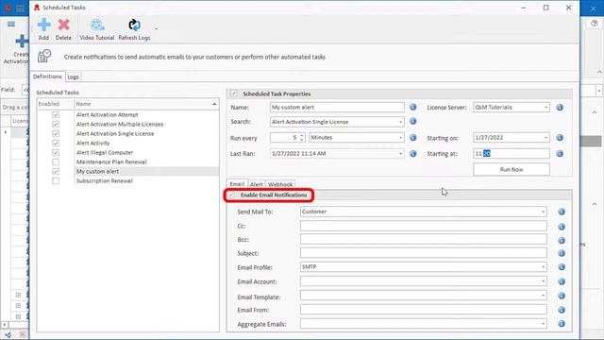Click the help question icon in background window

[x=595, y=24]
